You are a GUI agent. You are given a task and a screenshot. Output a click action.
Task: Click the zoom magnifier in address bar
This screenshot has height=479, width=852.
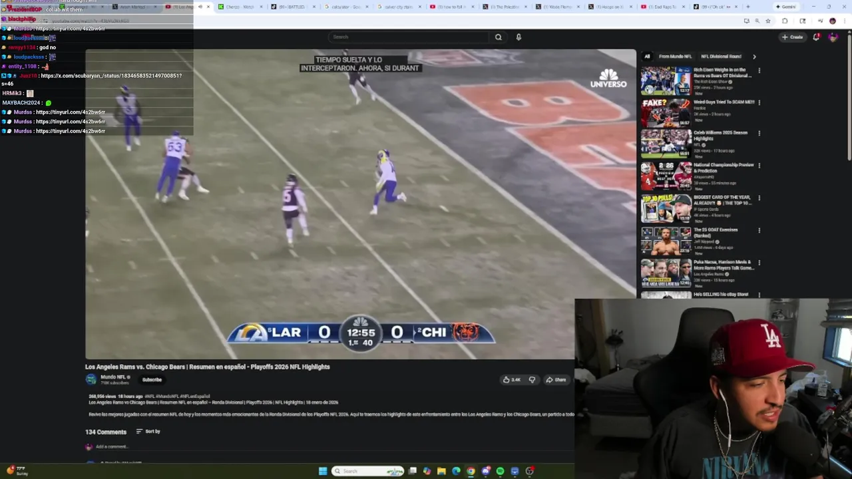[757, 21]
